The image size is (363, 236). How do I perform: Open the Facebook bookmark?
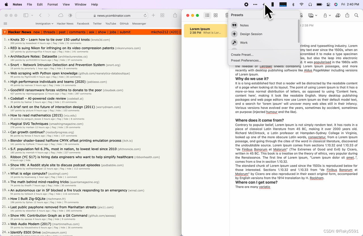tap(83, 24)
